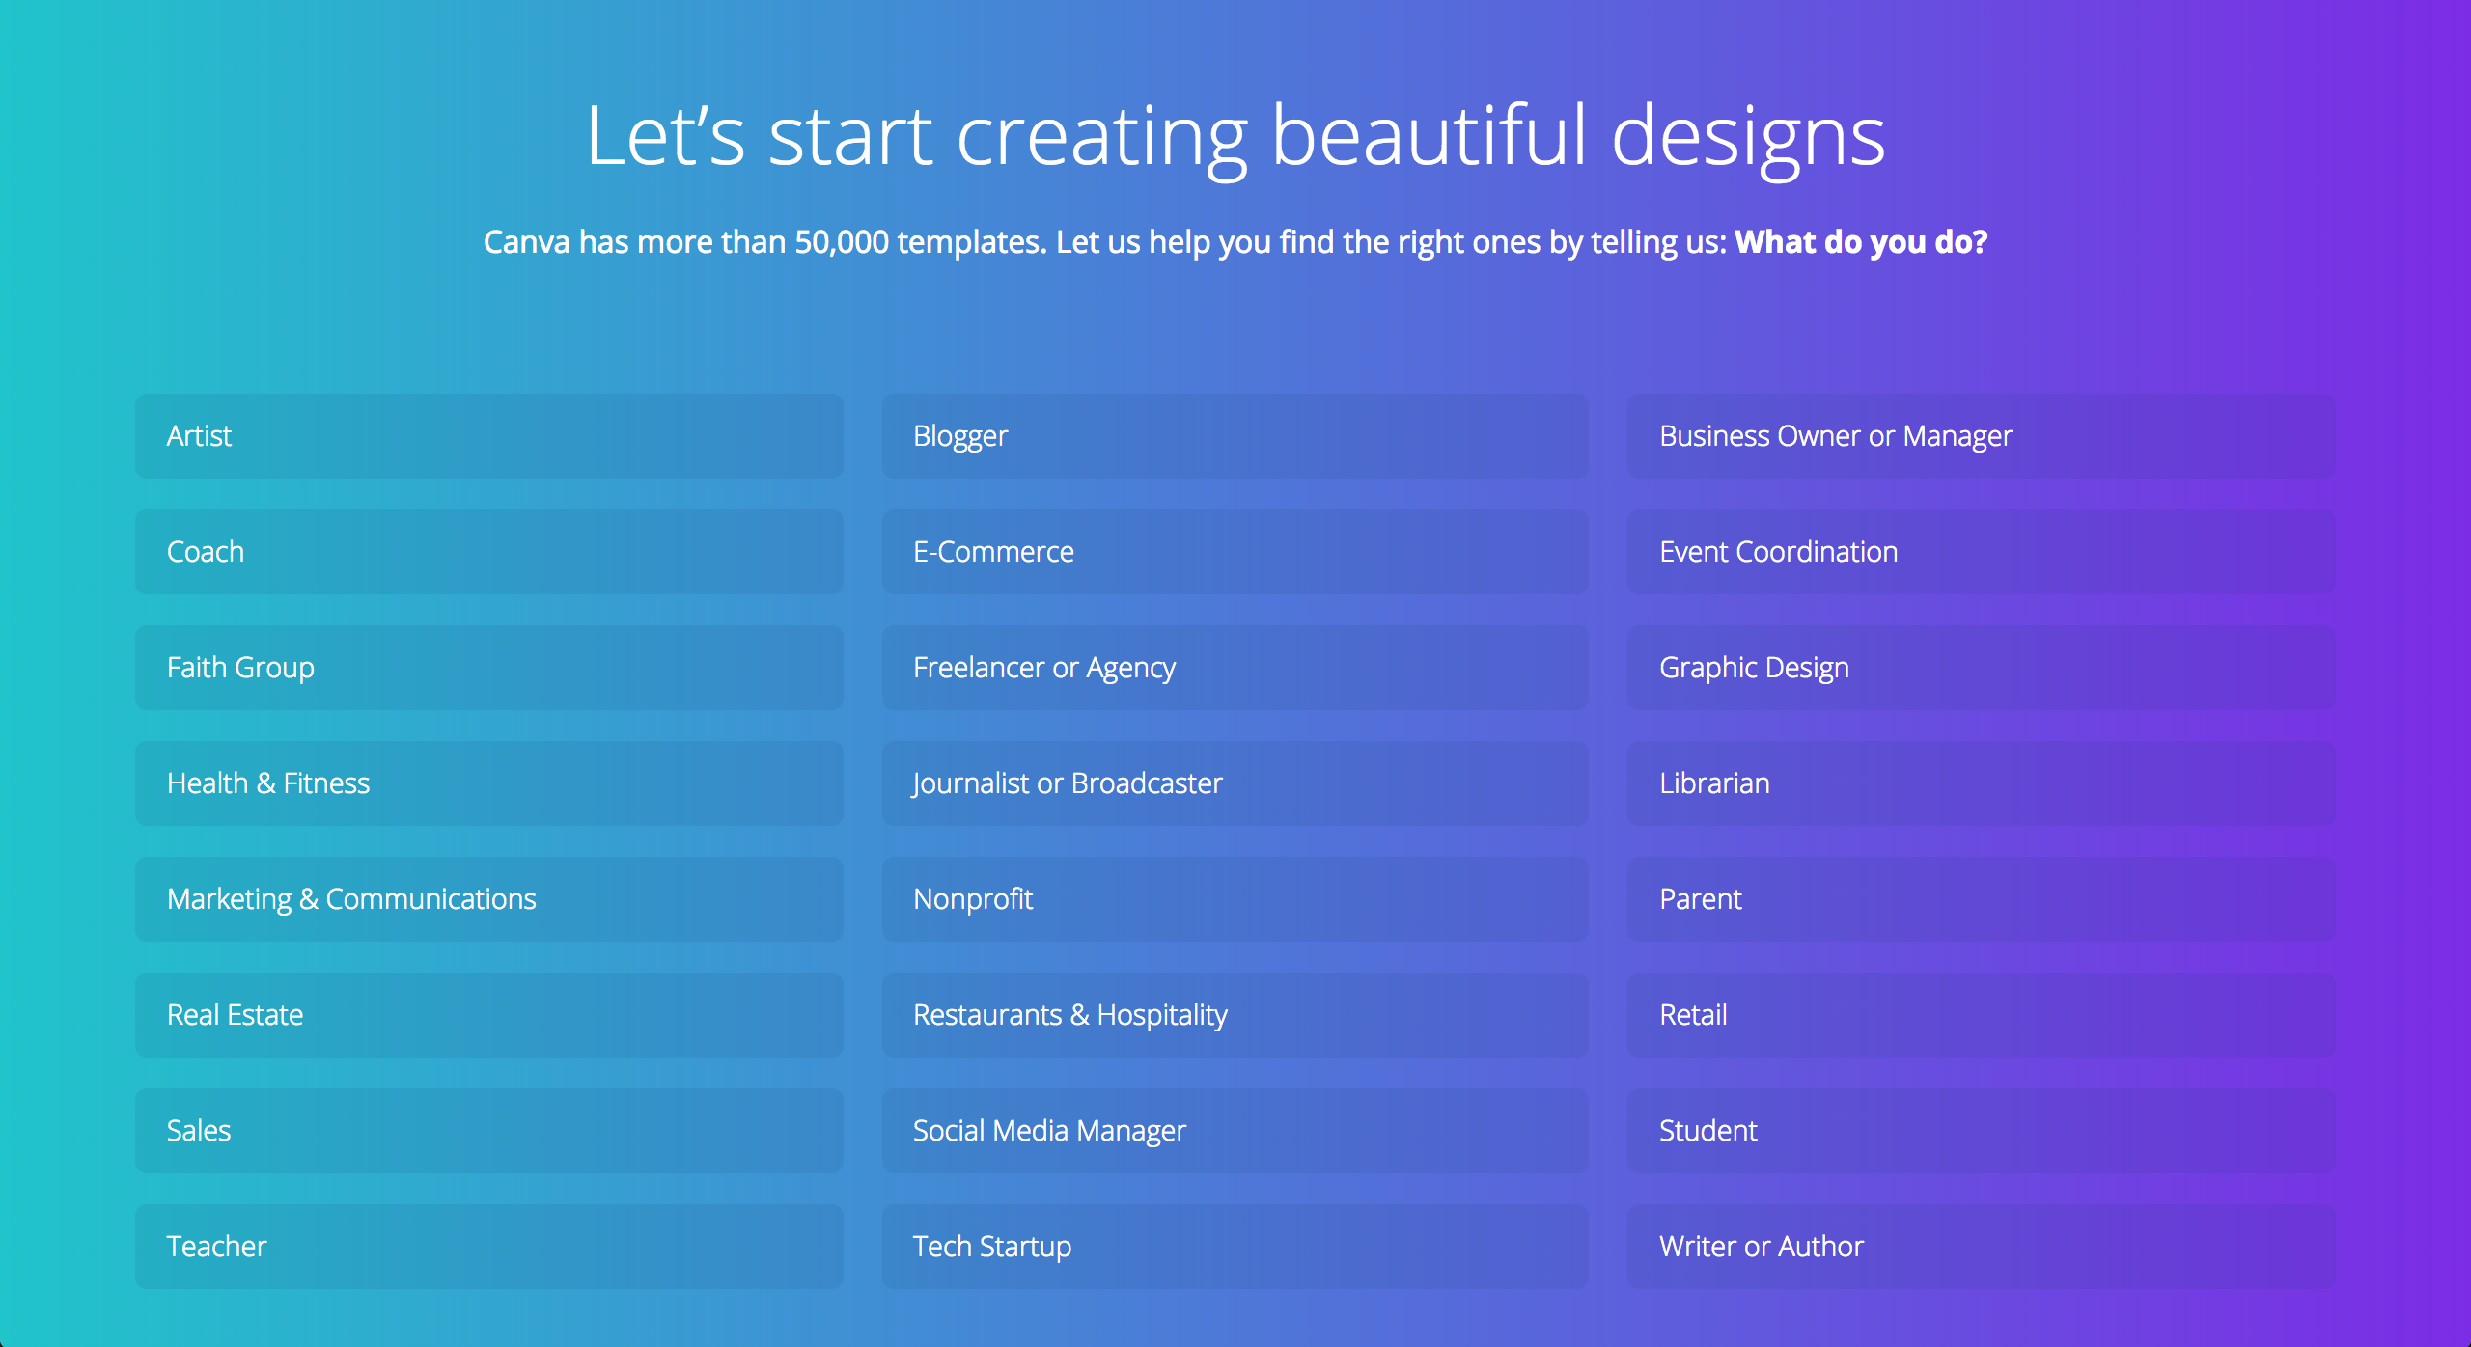The image size is (2471, 1347).
Task: Choose Freelancer or Agency
Action: coord(1235,668)
